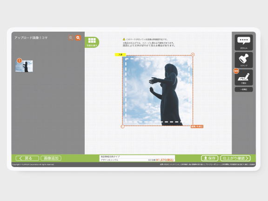Image resolution: width=268 pixels, height=201 pixels.
Task: Click the orange zoom-in magnifier icon
Action: click(78, 38)
